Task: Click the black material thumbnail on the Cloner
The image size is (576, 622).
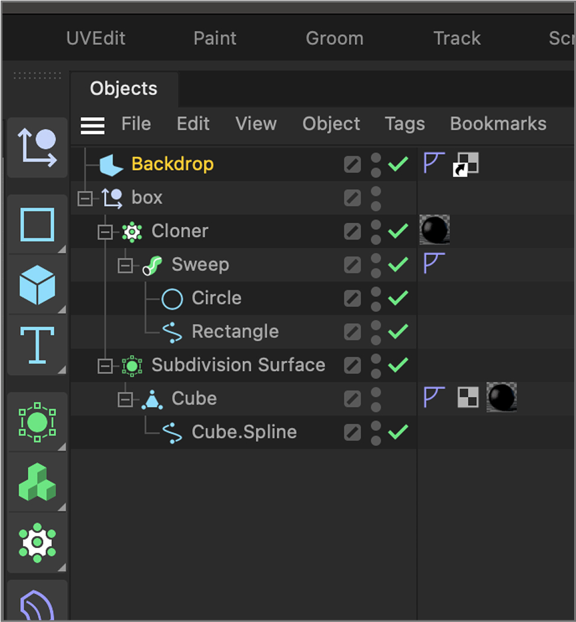Action: point(435,231)
